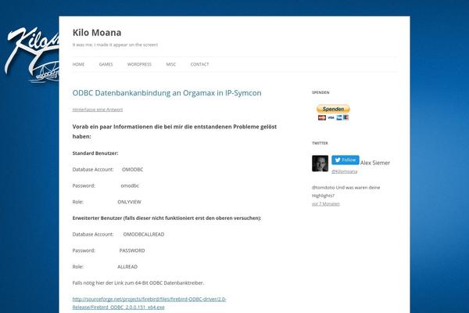Click the tagline 'It was me, I made it appear'

point(115,45)
